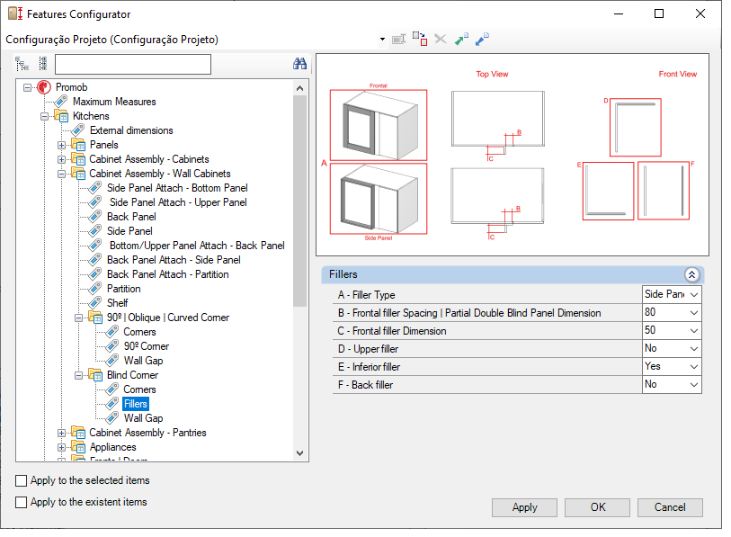Open the F - Back filler dropdown
Viewport: 731px width, 537px height.
coord(694,384)
